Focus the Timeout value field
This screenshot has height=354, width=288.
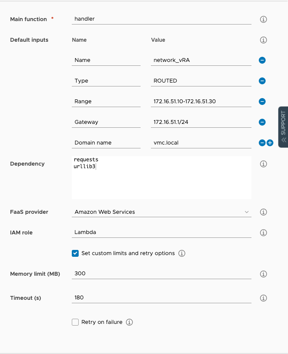(x=161, y=298)
